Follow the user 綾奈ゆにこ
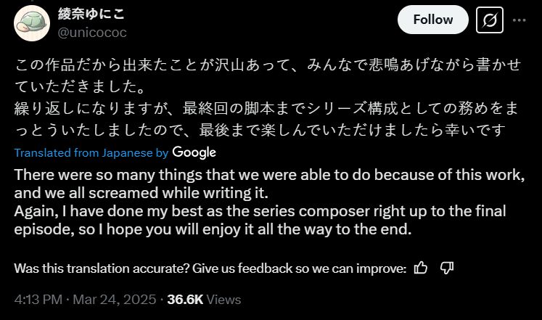This screenshot has height=320, width=542. (433, 20)
